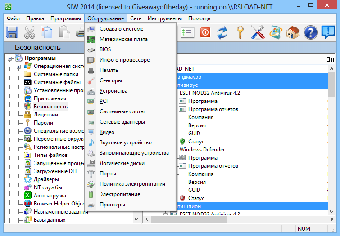Click the music note icon beside Звуковое устройство

click(x=91, y=142)
